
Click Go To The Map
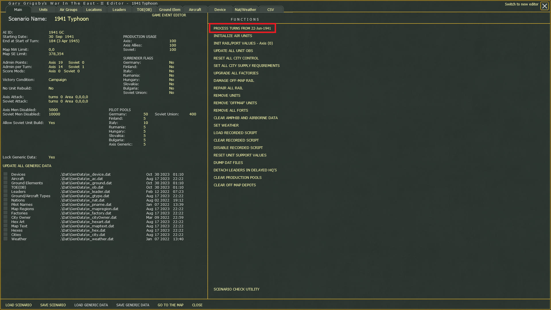(x=170, y=305)
